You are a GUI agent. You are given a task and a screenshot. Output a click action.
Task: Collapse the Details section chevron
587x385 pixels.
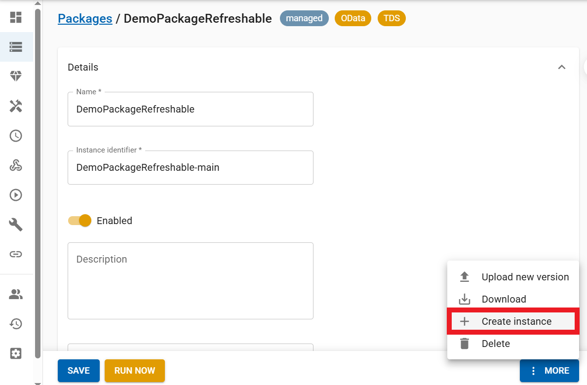pyautogui.click(x=561, y=67)
